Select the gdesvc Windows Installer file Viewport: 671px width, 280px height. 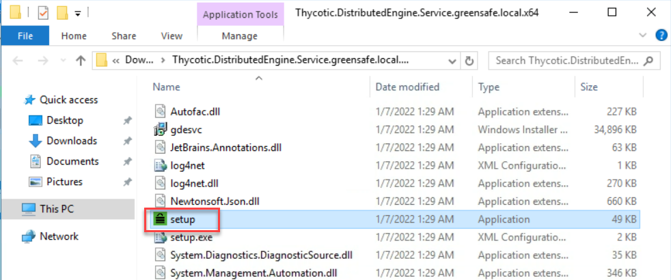click(187, 130)
